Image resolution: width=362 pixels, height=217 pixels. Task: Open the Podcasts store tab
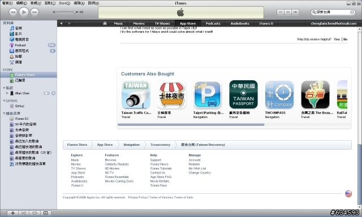[213, 23]
